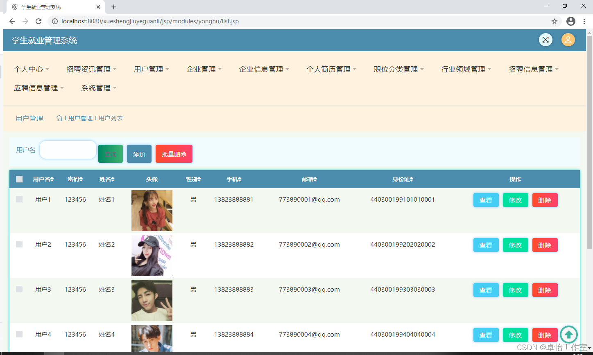The image size is (593, 355).
Task: Click the back-to-top arrow icon
Action: pyautogui.click(x=569, y=334)
